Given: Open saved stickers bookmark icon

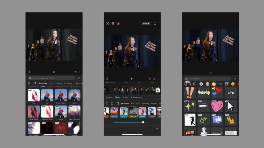Looking at the screenshot, I should click(x=195, y=84).
